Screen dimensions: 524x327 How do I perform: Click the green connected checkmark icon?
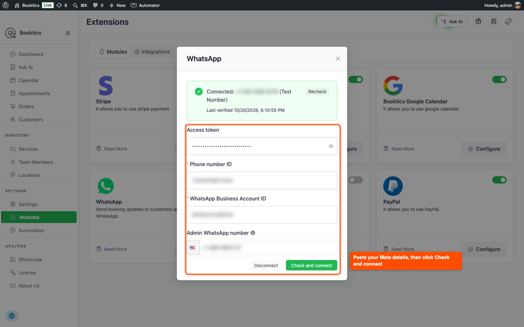(199, 91)
